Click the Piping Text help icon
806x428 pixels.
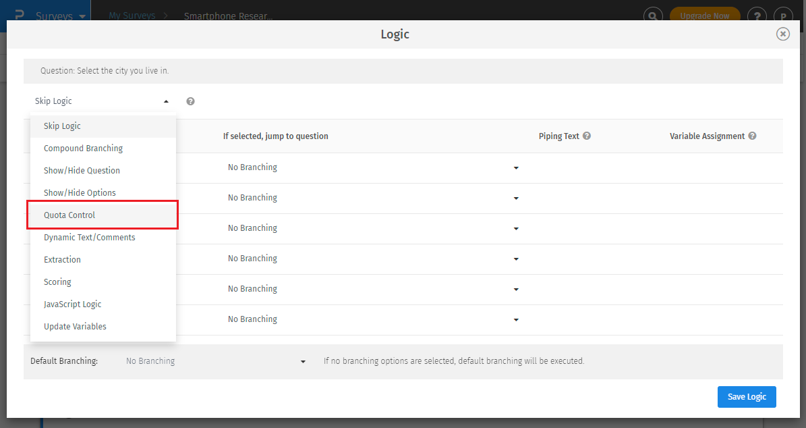(x=586, y=136)
